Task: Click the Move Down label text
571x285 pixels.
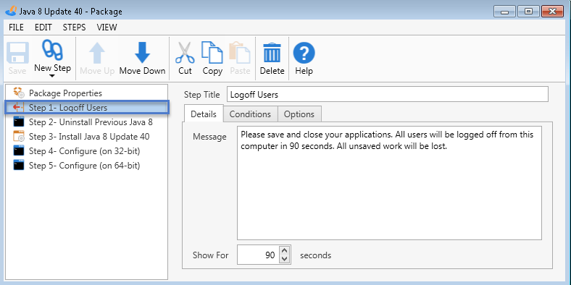Action: click(x=142, y=71)
